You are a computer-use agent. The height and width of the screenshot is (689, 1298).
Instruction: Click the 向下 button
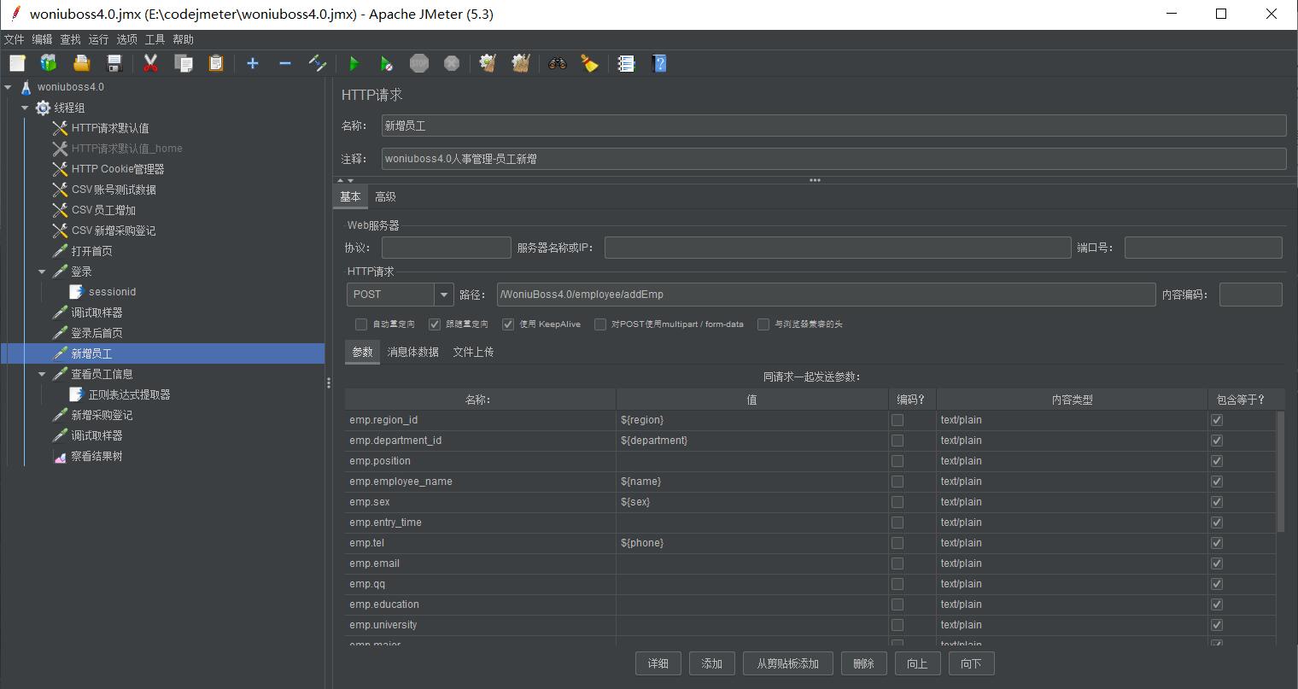click(971, 663)
